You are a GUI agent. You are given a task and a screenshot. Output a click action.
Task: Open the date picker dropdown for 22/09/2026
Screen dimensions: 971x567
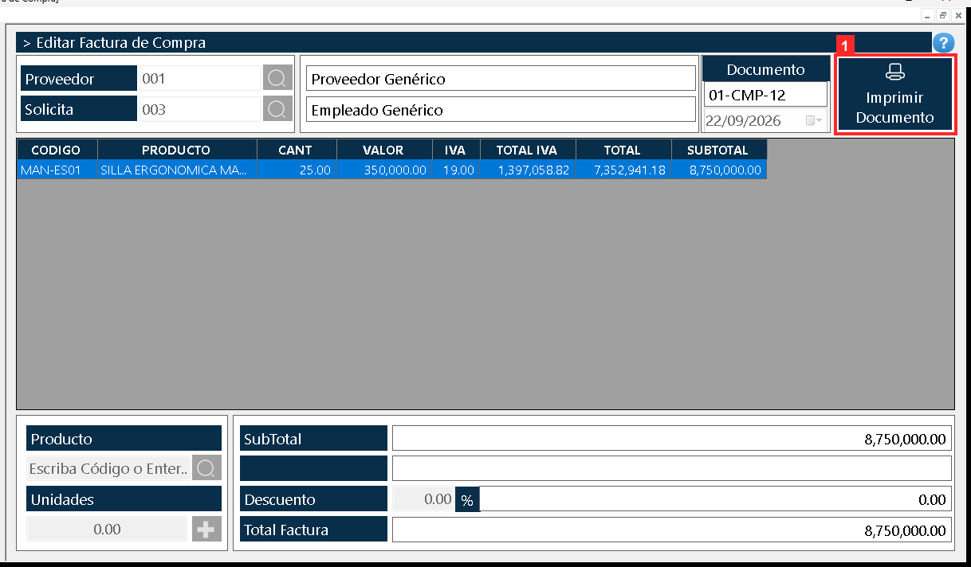tap(814, 121)
